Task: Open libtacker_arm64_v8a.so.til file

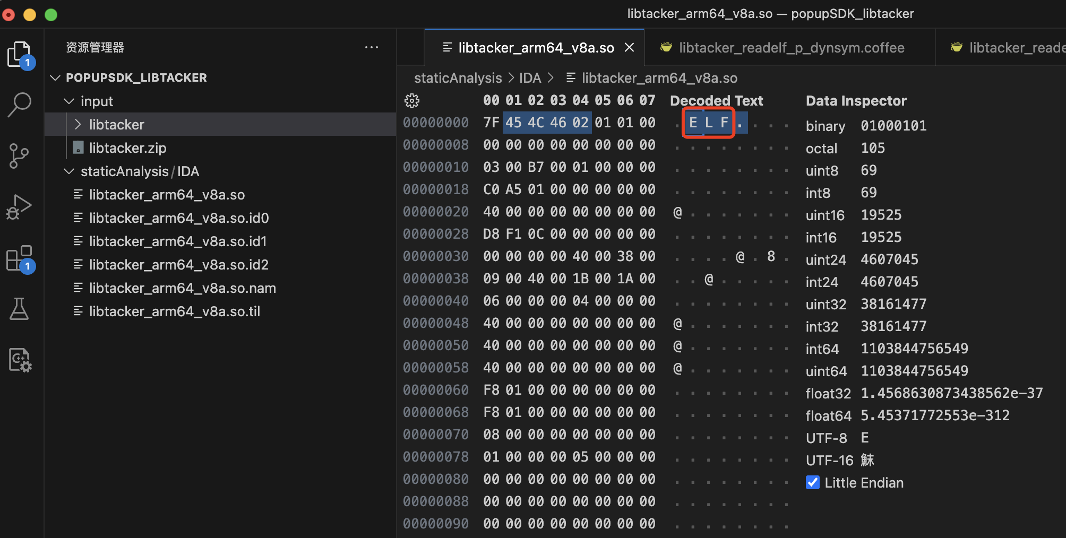Action: [x=220, y=311]
